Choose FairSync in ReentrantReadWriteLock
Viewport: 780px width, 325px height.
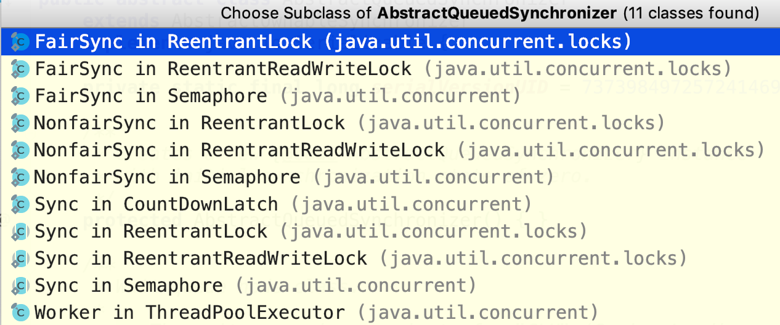tap(390, 69)
